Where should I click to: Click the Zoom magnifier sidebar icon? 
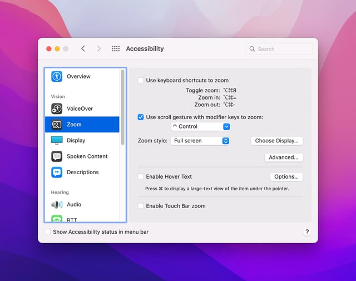pyautogui.click(x=57, y=125)
